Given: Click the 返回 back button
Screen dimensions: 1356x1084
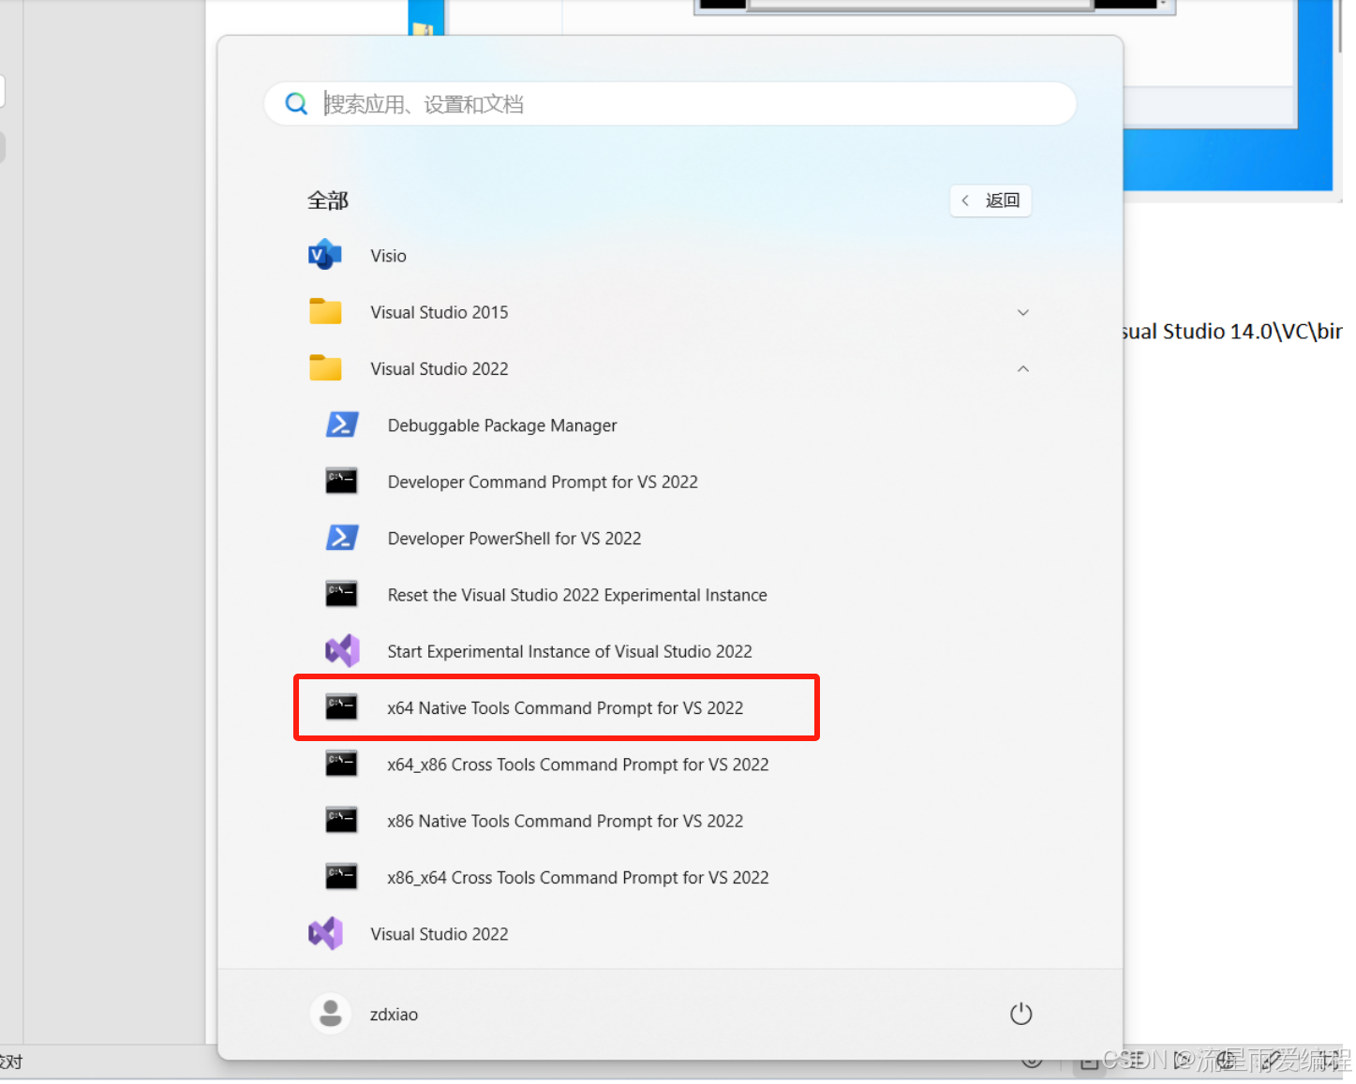Looking at the screenshot, I should (x=991, y=200).
